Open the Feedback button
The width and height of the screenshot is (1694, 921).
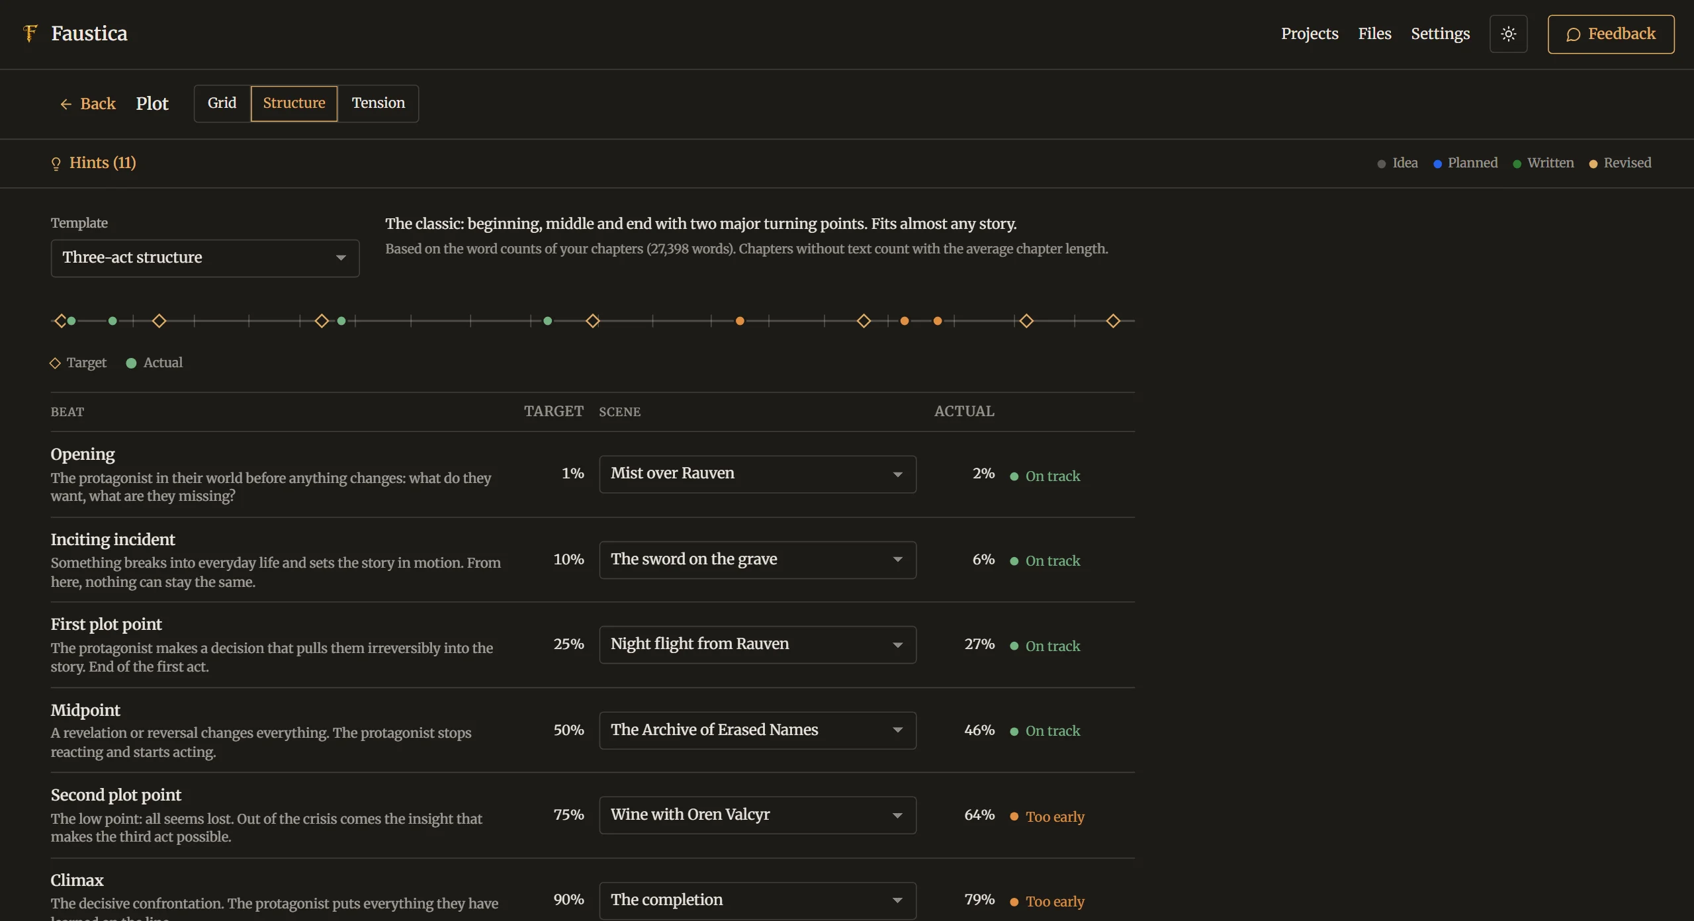(1611, 34)
